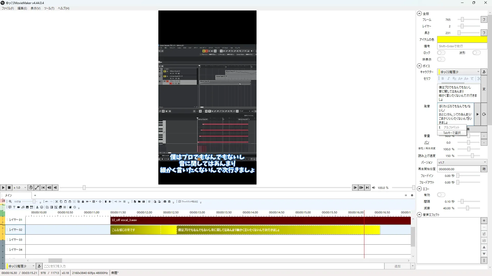Click the timeline settings gear icon
The height and width of the screenshot is (276, 492).
(412, 195)
